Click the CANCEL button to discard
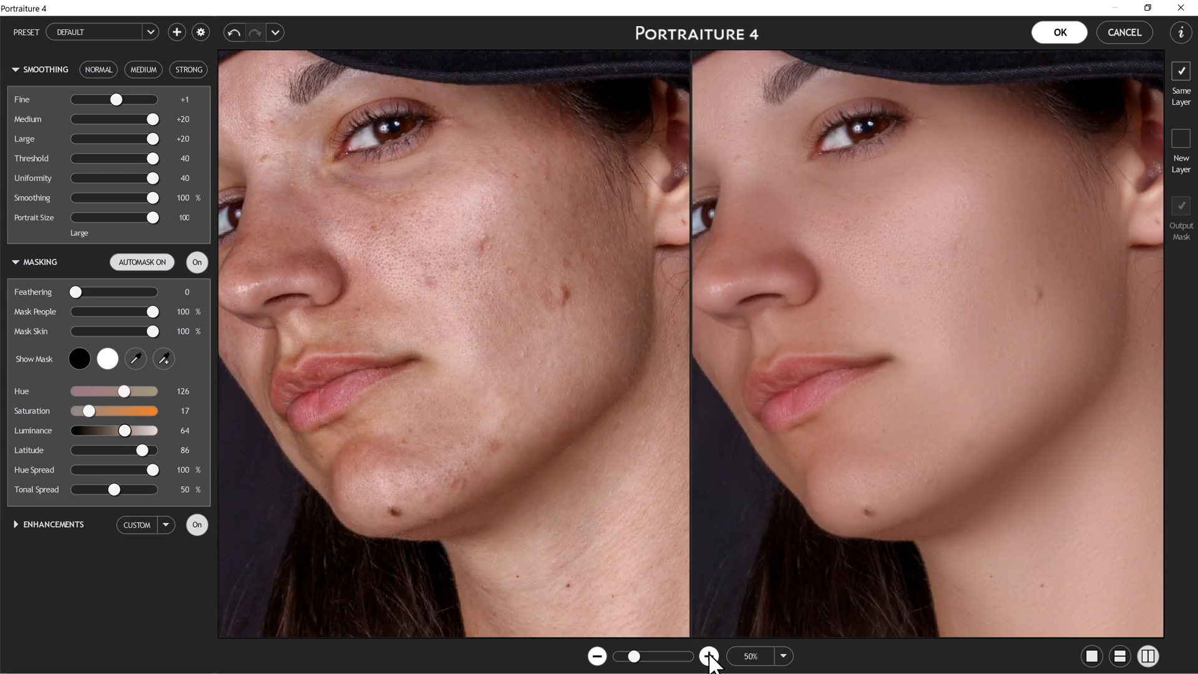The width and height of the screenshot is (1198, 674). point(1125,32)
